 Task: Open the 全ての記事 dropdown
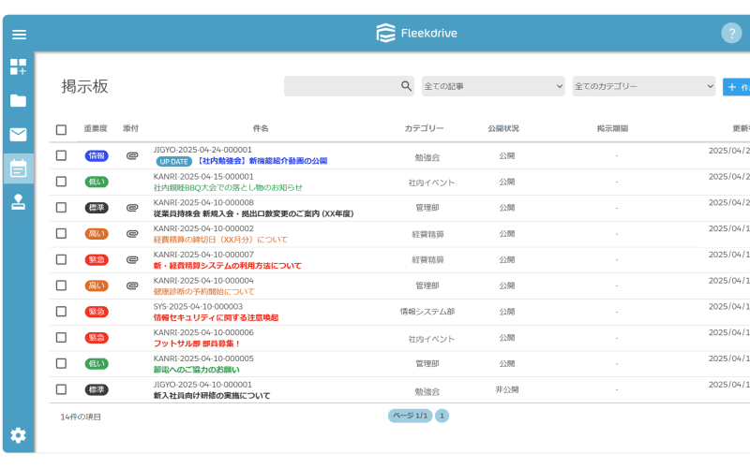point(493,86)
